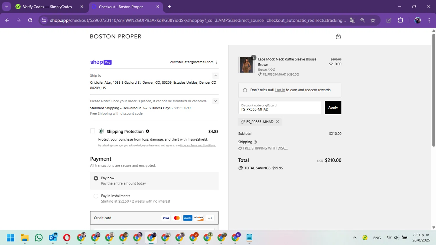Open the Chrome profile avatar
This screenshot has width=436, height=245.
[417, 20]
